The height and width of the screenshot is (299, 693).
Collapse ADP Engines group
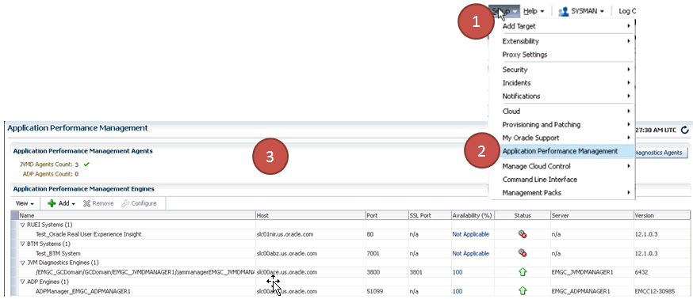[x=22, y=282]
